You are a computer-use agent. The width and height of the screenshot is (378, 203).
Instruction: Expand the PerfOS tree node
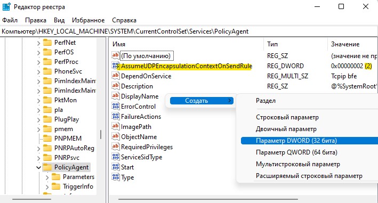38,53
